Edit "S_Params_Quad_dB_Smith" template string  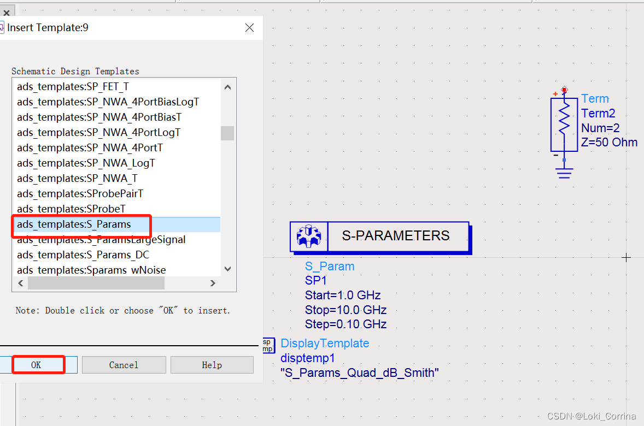point(359,373)
